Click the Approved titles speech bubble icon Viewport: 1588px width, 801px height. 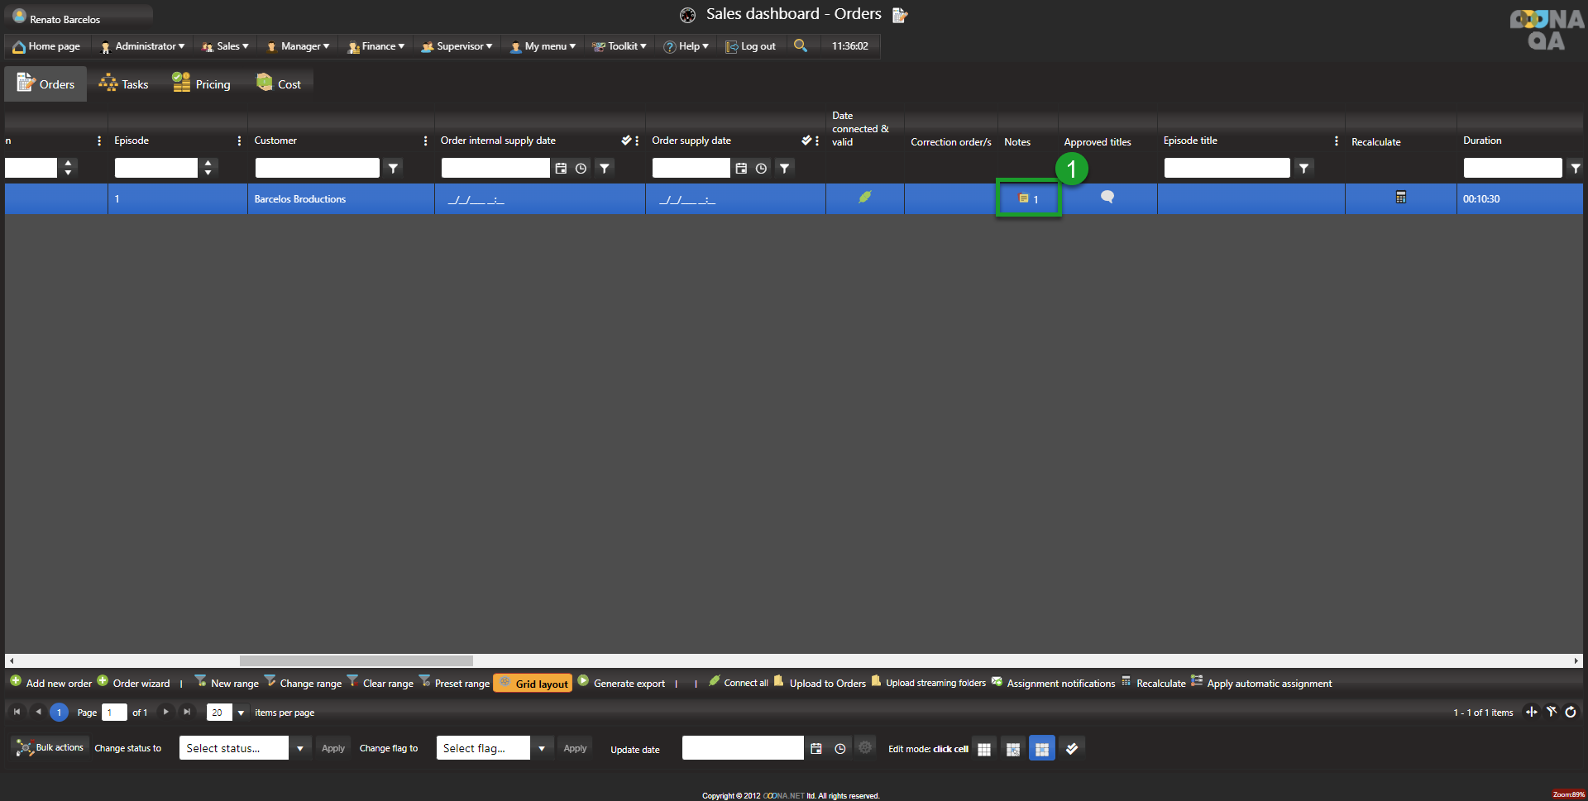1107,197
